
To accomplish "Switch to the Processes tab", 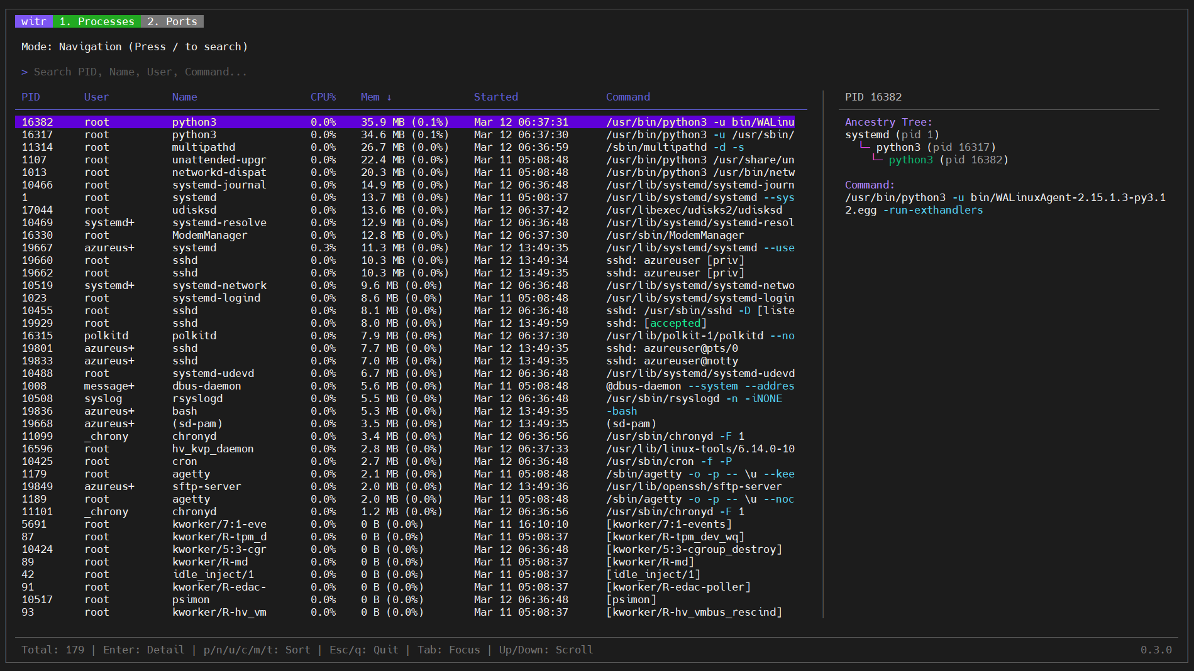I will click(97, 21).
